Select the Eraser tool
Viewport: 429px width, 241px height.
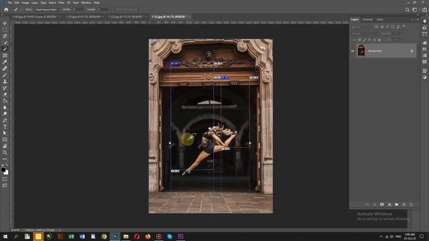5,94
